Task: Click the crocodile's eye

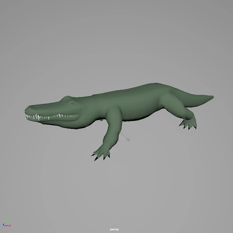Action: (72, 103)
